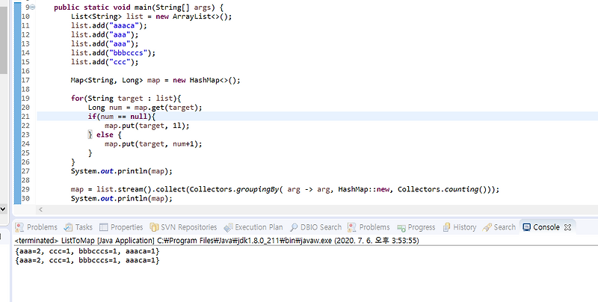Open the second Problems tab beside Progress
The height and width of the screenshot is (302, 598).
369,227
